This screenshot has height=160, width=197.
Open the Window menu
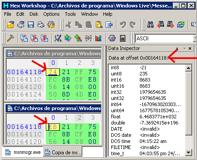tap(89, 14)
